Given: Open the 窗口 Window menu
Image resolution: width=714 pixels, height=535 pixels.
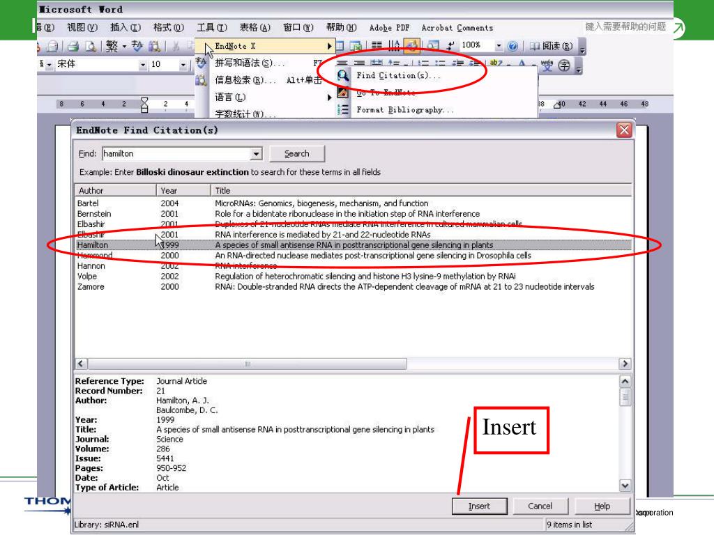Looking at the screenshot, I should (298, 27).
